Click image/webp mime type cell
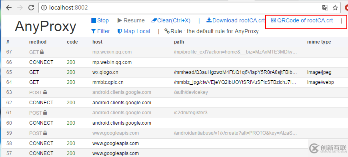Screen dimensions: 348x157 pyautogui.click(x=320, y=82)
